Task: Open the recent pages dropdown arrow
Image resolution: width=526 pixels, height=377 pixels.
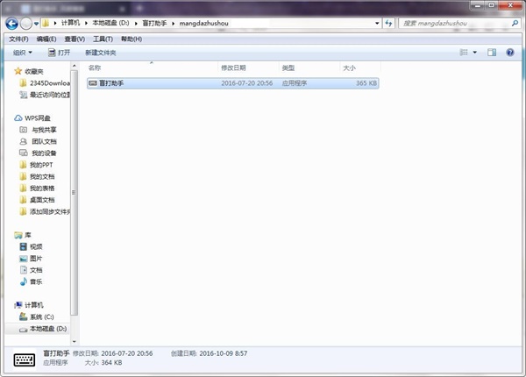Action: [36, 24]
